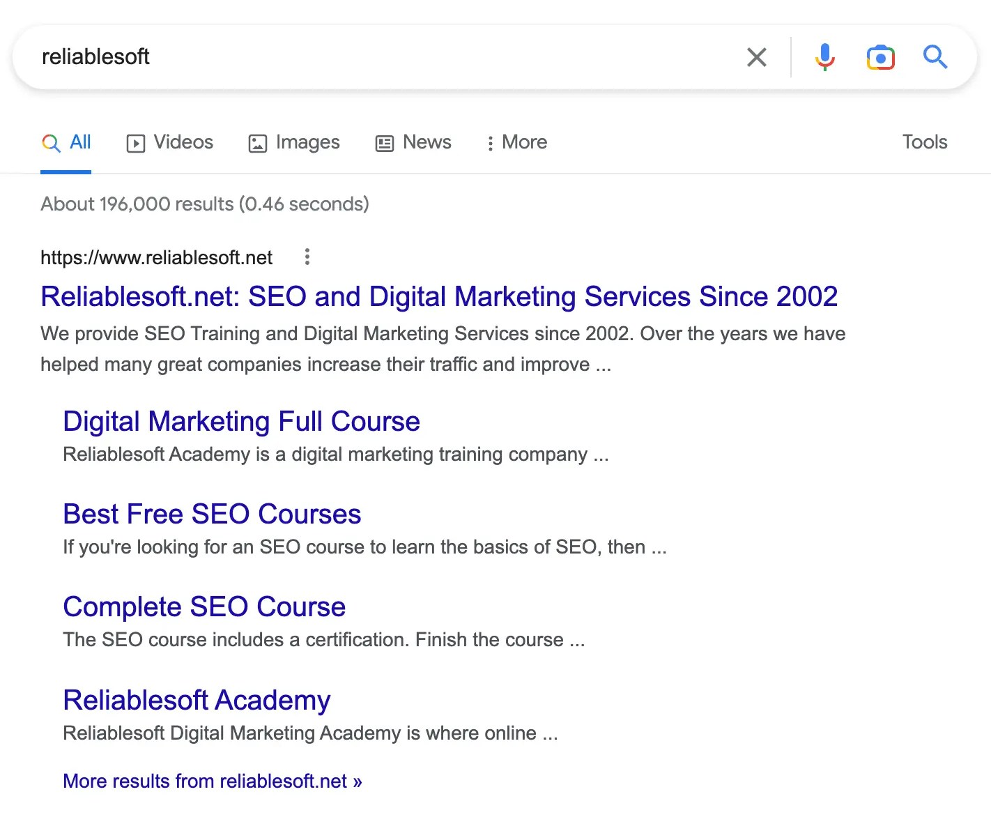This screenshot has height=824, width=991.
Task: Start voice search using the microphone icon
Action: click(825, 57)
